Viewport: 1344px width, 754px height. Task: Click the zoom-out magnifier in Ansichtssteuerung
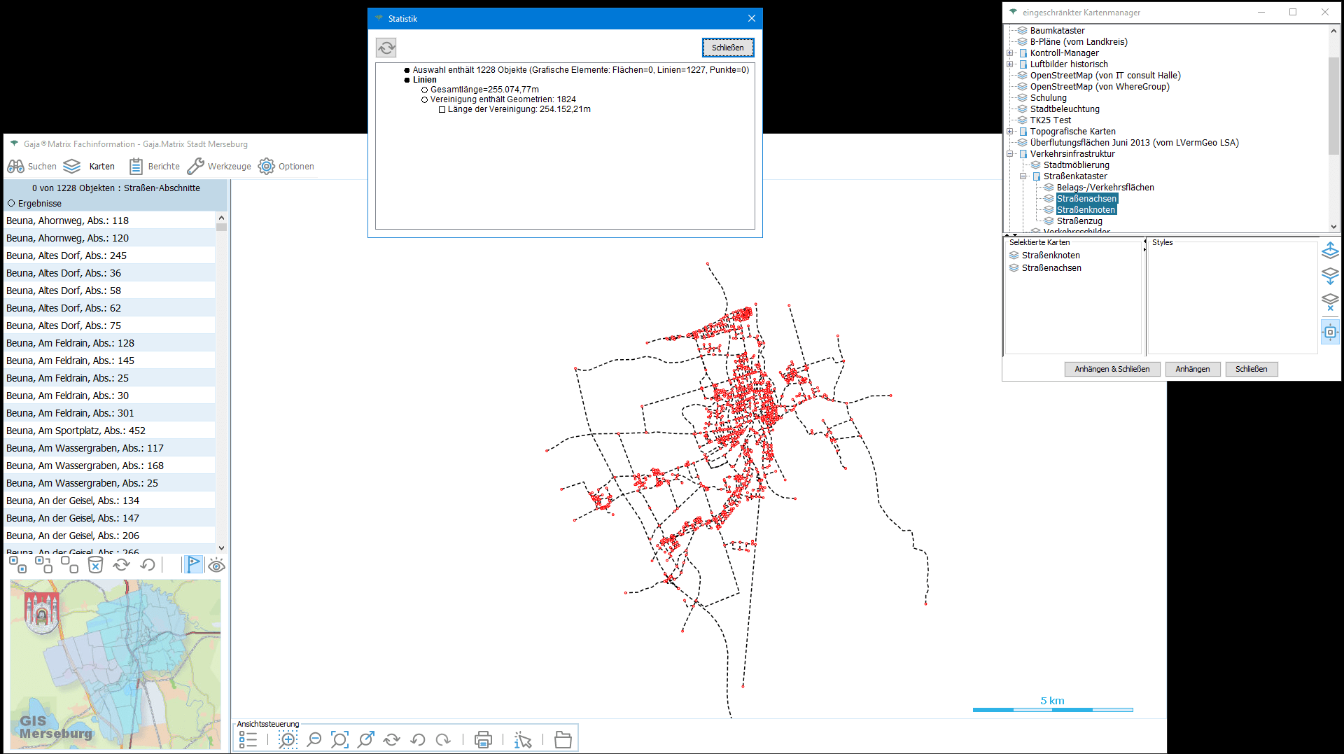(314, 739)
